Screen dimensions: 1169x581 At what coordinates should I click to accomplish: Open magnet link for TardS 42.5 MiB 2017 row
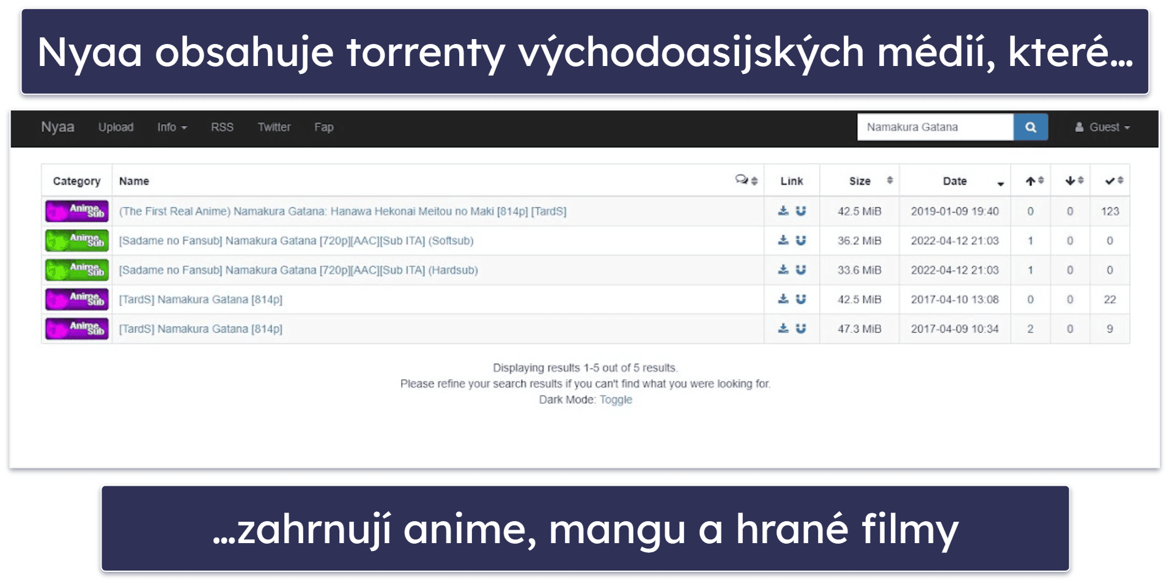tap(800, 299)
